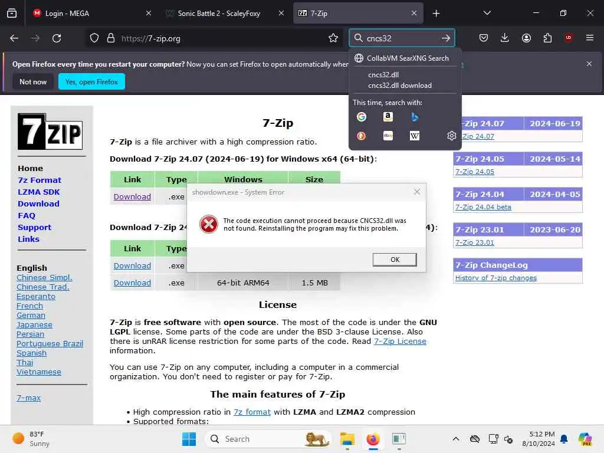Viewport: 604px width, 453px height.
Task: Open search settings gear icon
Action: coord(451,136)
